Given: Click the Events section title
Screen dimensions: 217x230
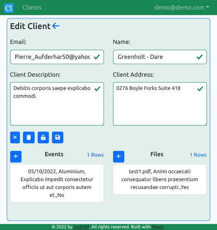Looking at the screenshot, I should (54, 154).
